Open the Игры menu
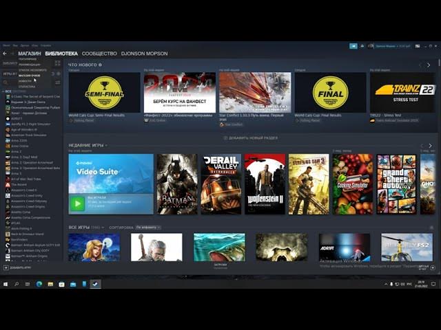Viewport: 441px width, 330px height. [x=34, y=45]
